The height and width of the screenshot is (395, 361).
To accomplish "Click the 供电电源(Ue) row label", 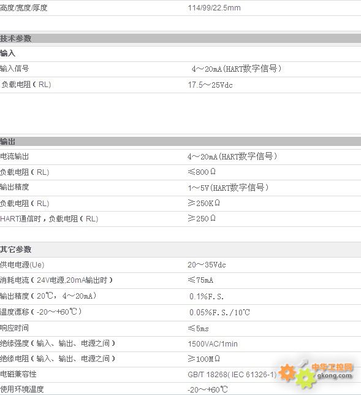I will (22, 265).
